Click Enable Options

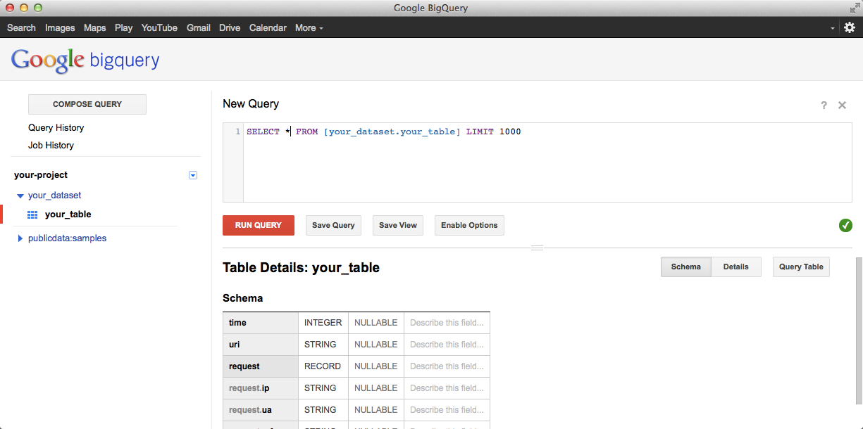pos(469,225)
